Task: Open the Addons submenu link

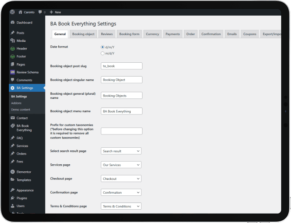Action: tap(16, 103)
